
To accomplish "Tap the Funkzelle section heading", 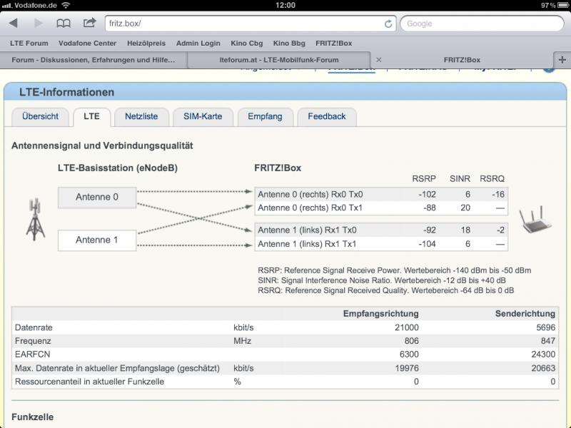I will (x=32, y=417).
